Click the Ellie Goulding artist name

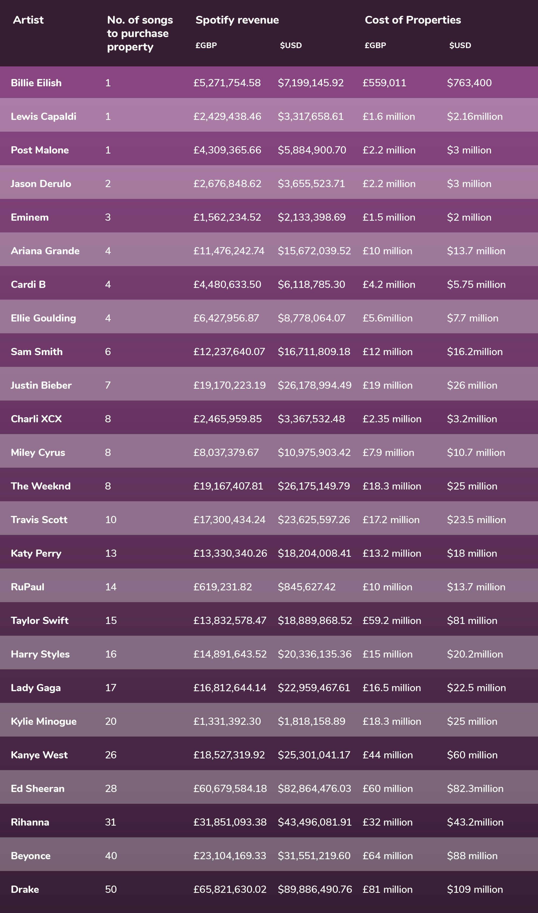[44, 318]
